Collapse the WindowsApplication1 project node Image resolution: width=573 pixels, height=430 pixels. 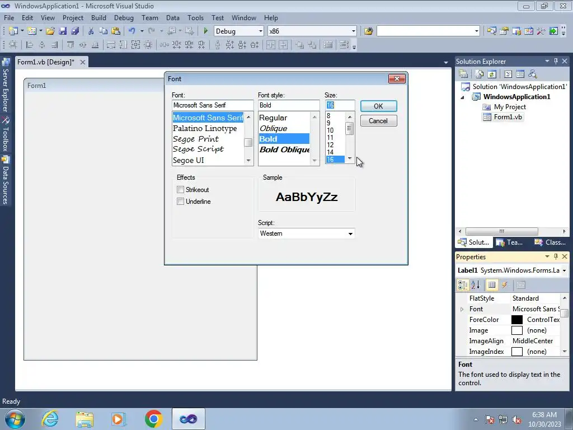pos(462,97)
